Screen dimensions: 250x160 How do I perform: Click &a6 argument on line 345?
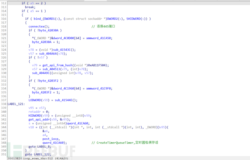[x=45, y=131]
